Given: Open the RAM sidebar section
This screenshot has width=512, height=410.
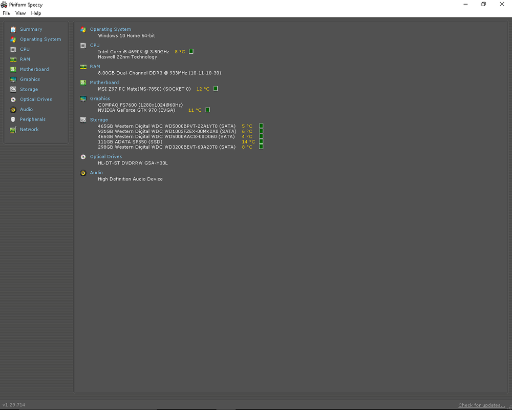Looking at the screenshot, I should click(25, 59).
